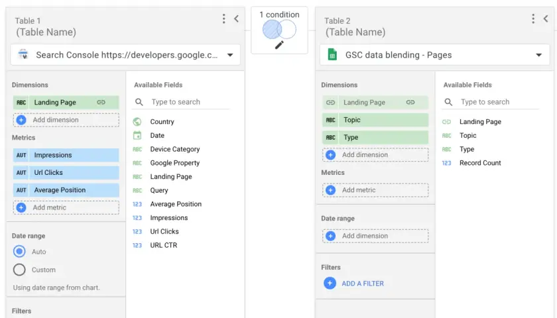557x318 pixels.
Task: Select Auto date range radio button
Action: [x=19, y=251]
